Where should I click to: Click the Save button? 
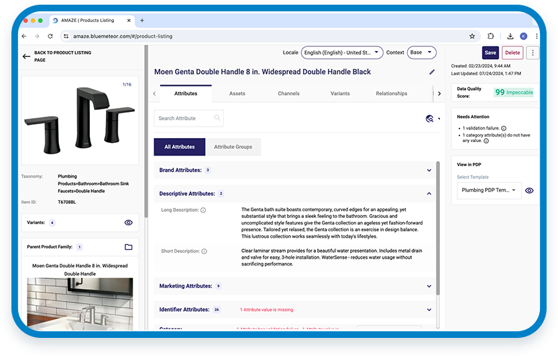(x=490, y=53)
